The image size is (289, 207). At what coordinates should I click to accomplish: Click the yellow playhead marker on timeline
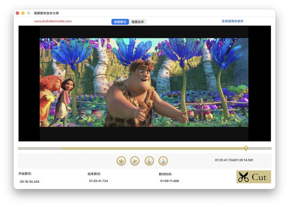(246, 148)
